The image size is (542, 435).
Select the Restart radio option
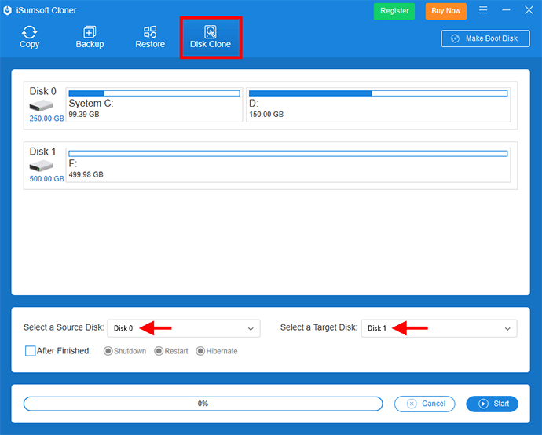(x=171, y=351)
